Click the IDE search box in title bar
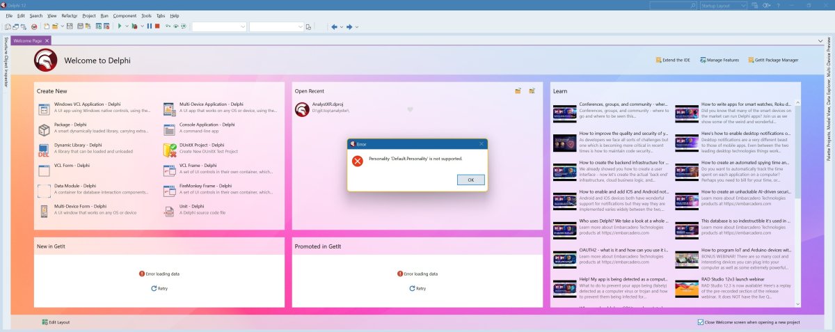 coord(672,5)
